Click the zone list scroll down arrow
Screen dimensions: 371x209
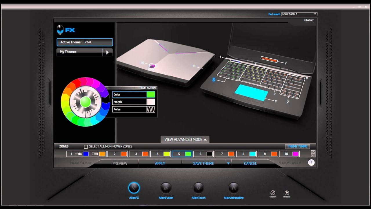pos(313,156)
